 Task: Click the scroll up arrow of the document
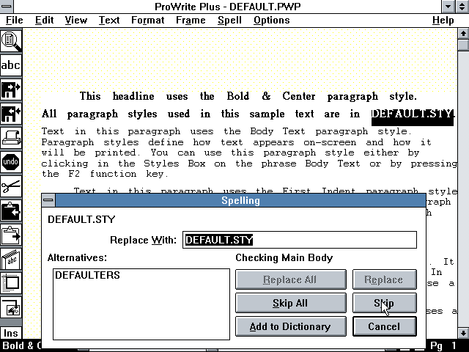click(463, 33)
